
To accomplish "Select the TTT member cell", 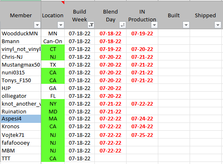I will [x=21, y=158].
